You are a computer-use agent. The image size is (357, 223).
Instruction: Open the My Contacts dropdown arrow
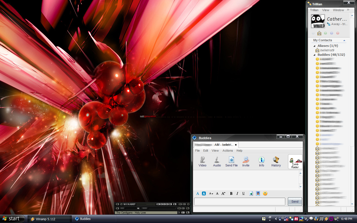(344, 40)
